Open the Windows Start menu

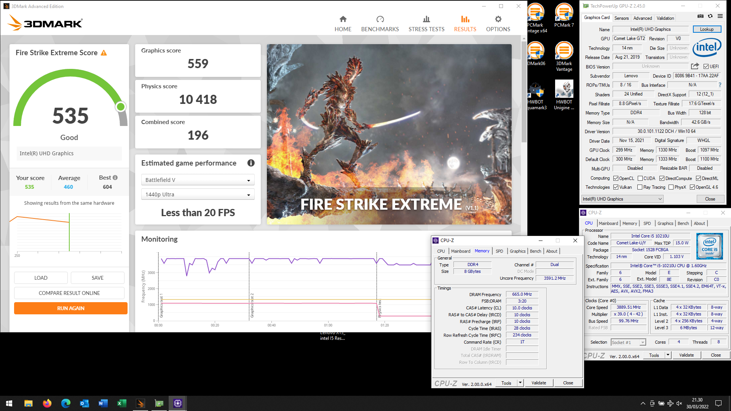point(9,403)
